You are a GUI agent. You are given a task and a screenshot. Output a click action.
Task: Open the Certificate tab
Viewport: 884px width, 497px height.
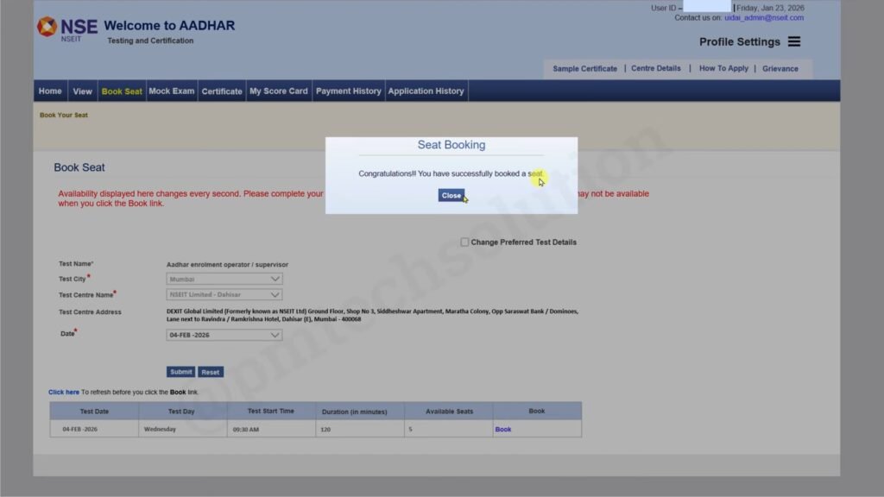click(222, 90)
